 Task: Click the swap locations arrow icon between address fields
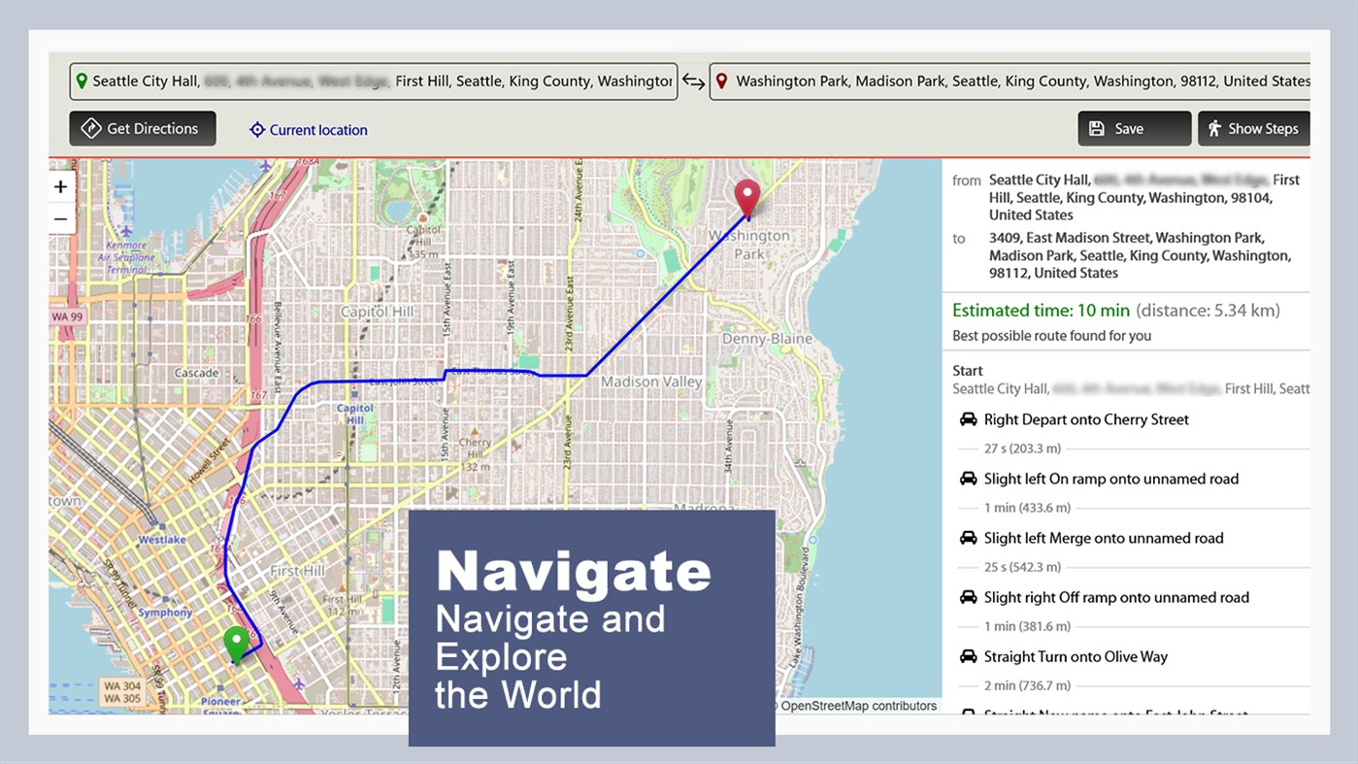tap(694, 82)
